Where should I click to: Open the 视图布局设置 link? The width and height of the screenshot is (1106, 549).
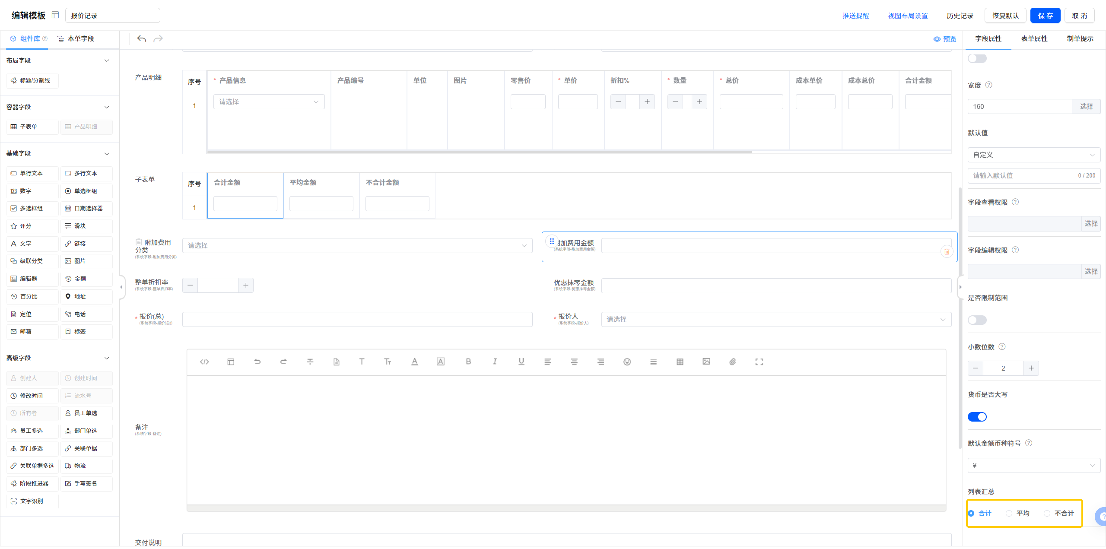point(908,16)
